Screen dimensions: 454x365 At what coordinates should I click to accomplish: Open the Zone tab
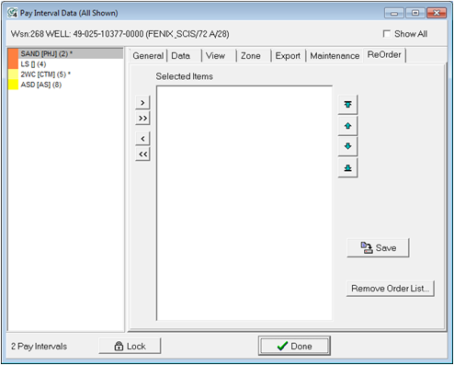click(x=251, y=56)
